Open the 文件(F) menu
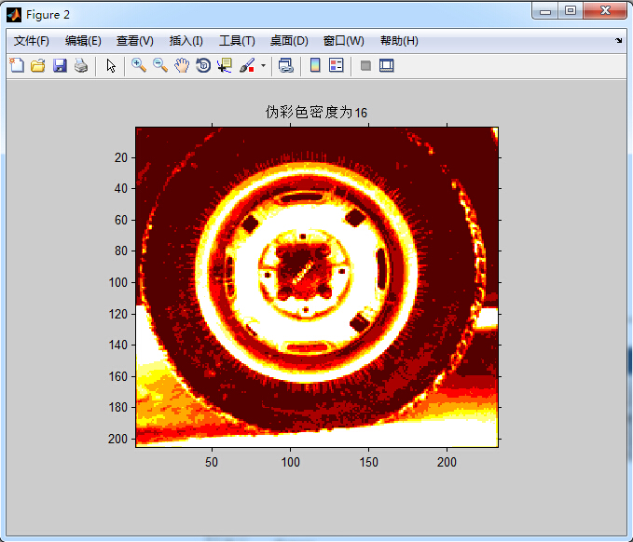 [x=32, y=41]
